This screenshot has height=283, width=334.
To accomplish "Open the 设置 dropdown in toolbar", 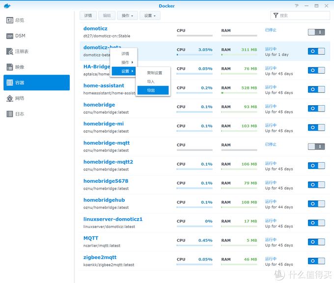I will tap(149, 16).
